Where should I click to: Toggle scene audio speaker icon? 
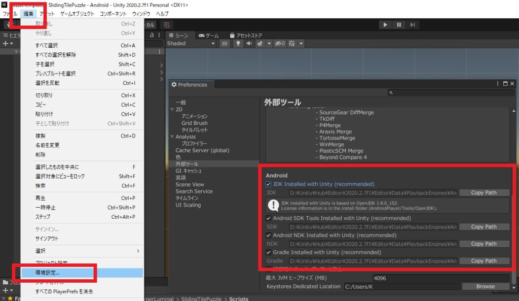click(x=249, y=44)
